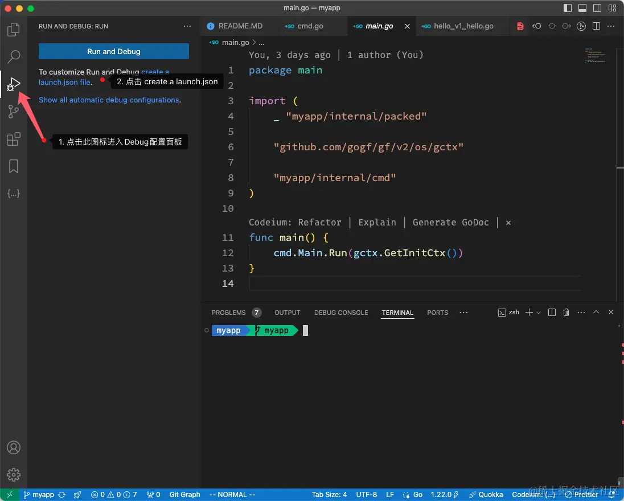Kill the terminal with trash icon
The width and height of the screenshot is (624, 501).
[566, 313]
